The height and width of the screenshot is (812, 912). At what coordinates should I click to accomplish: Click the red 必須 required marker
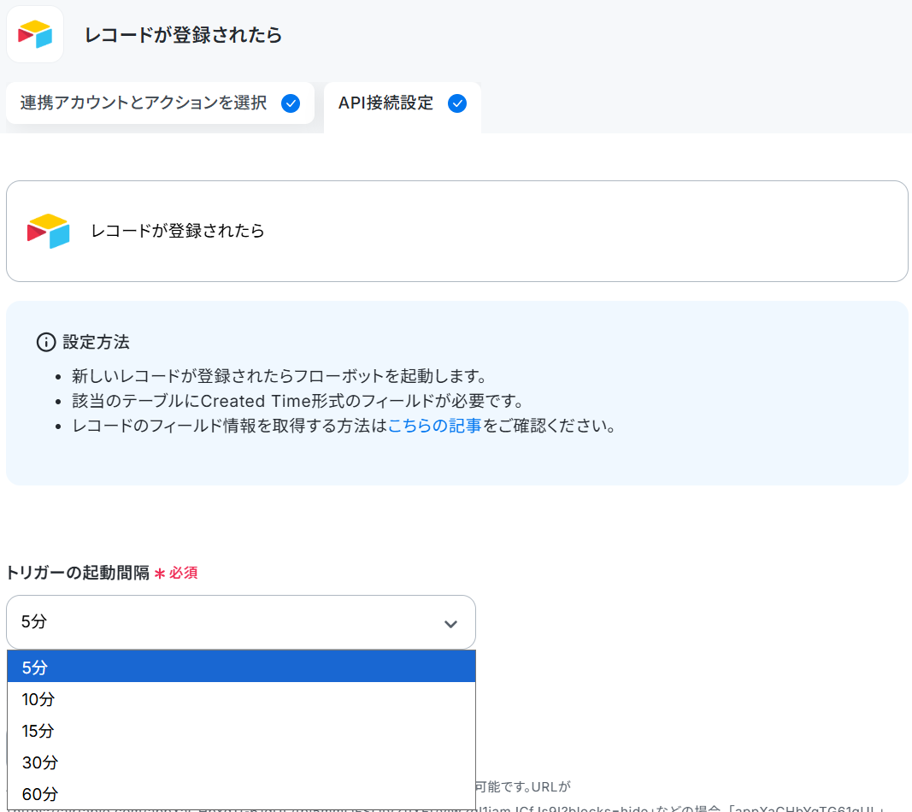(x=176, y=573)
